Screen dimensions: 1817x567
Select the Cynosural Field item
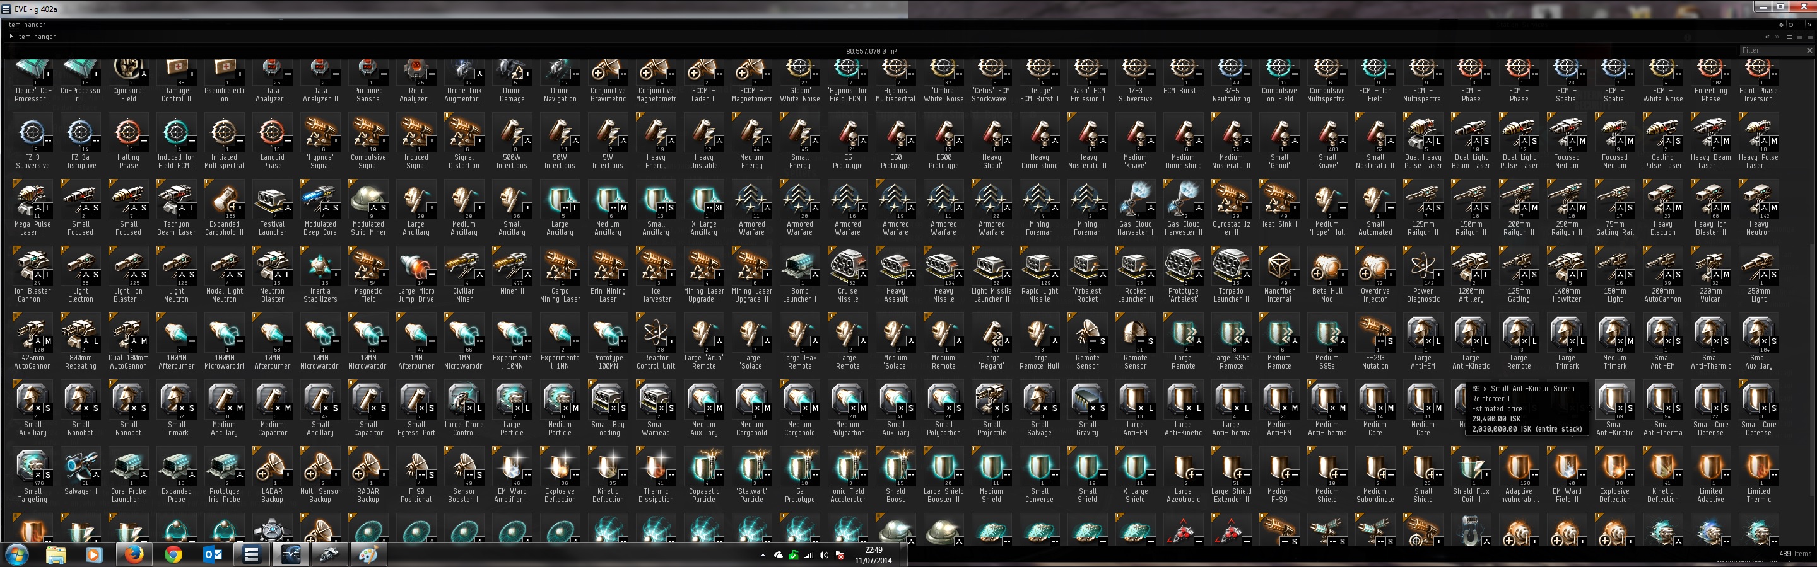click(x=128, y=81)
